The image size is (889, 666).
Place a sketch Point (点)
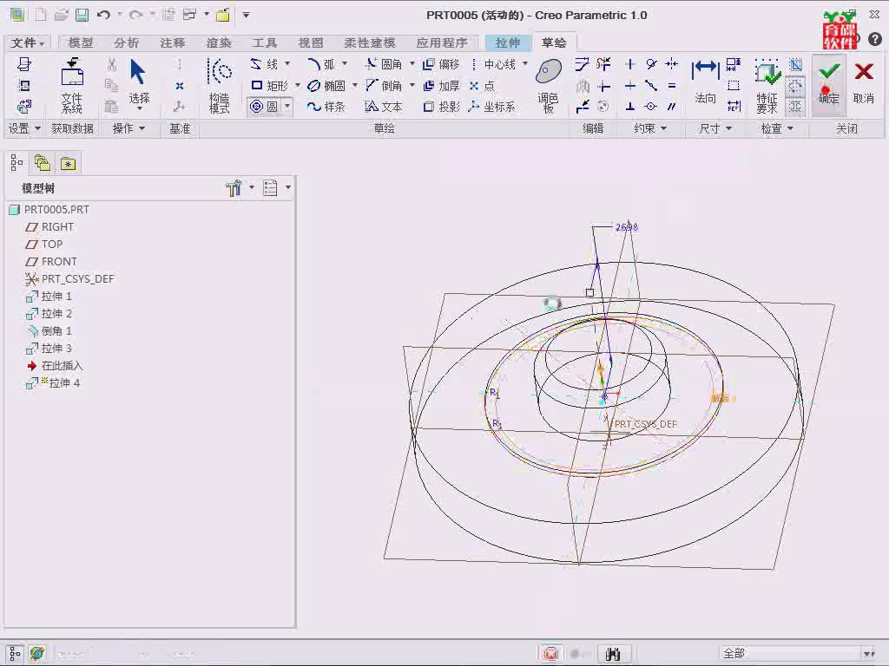point(482,86)
